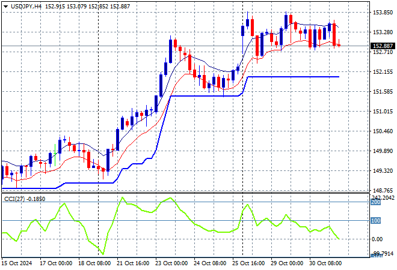The width and height of the screenshot is (397, 270).
Task: Click the 21 Oct 16:00 time label
Action: tap(133, 263)
